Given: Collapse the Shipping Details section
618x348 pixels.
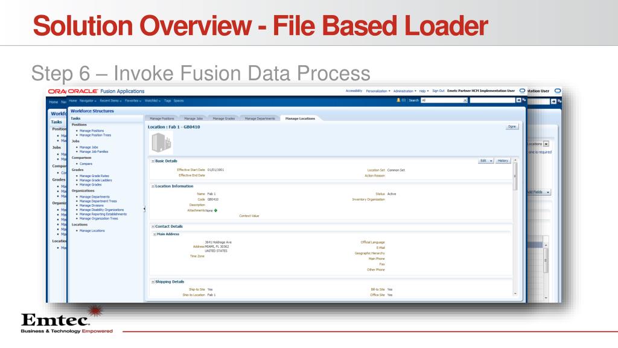Looking at the screenshot, I should [x=153, y=282].
